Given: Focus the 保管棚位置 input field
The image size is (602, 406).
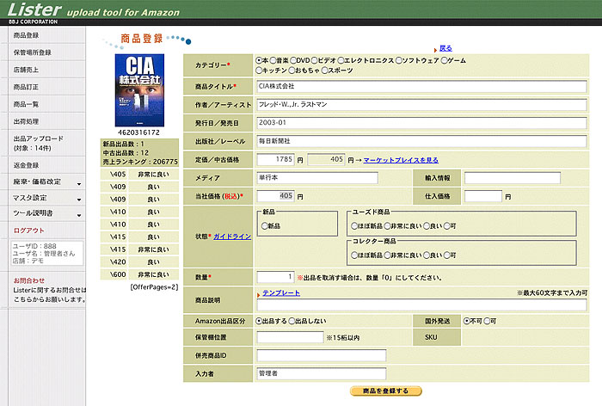Looking at the screenshot, I should [290, 337].
